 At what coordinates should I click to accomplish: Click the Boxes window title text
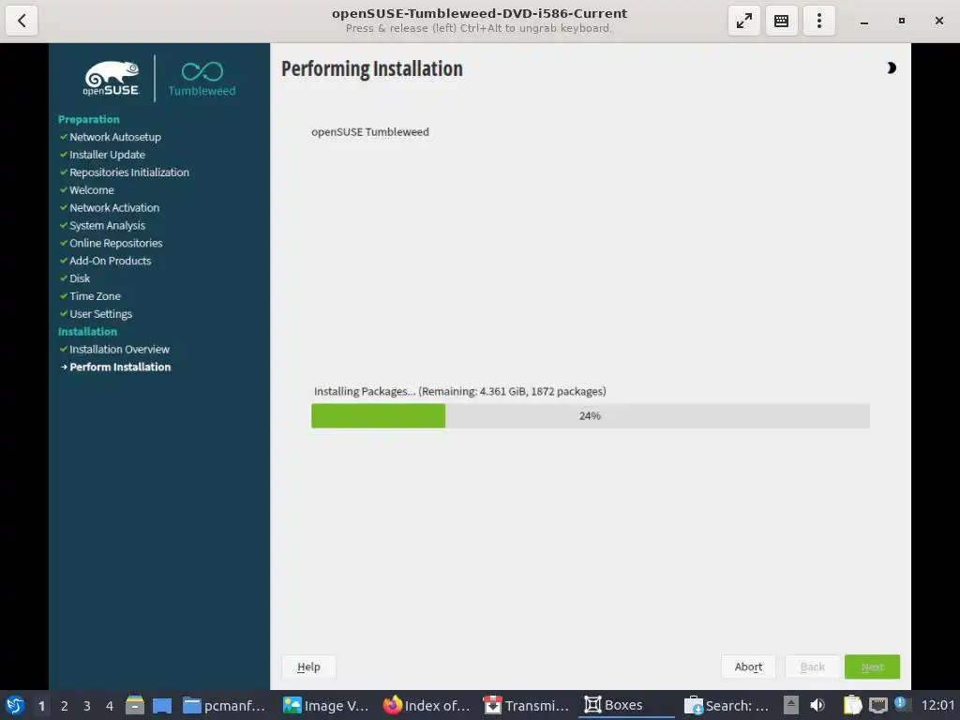[x=479, y=13]
